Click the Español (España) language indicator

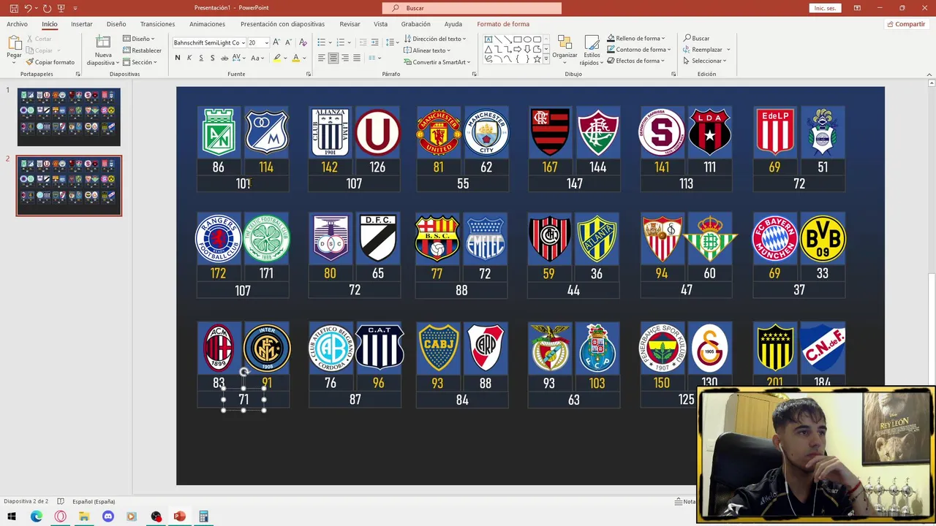click(x=93, y=502)
